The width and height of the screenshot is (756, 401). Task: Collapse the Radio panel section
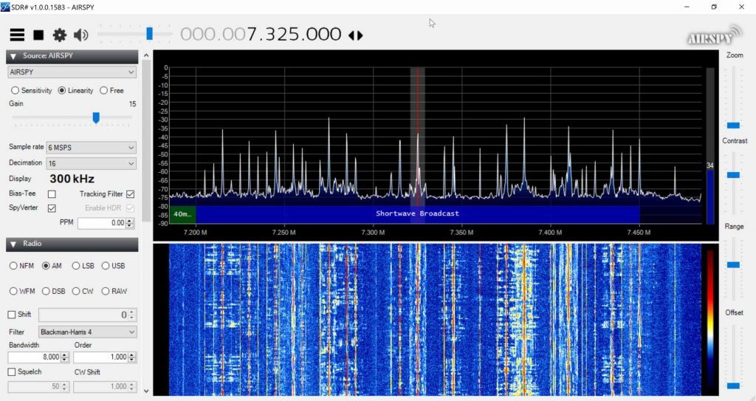pos(13,244)
